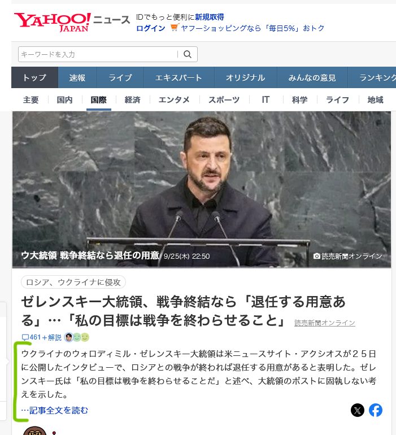Click the shopping cart icon near ヤフーショッピング
Viewport: 396px width, 435px height.
(x=174, y=28)
